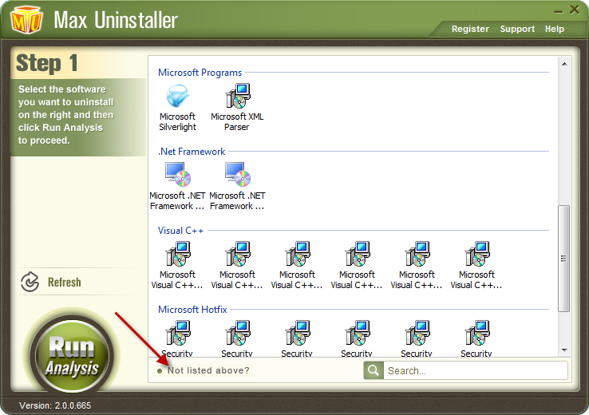Select the second Microsoft .NET Framework icon

coord(237,175)
